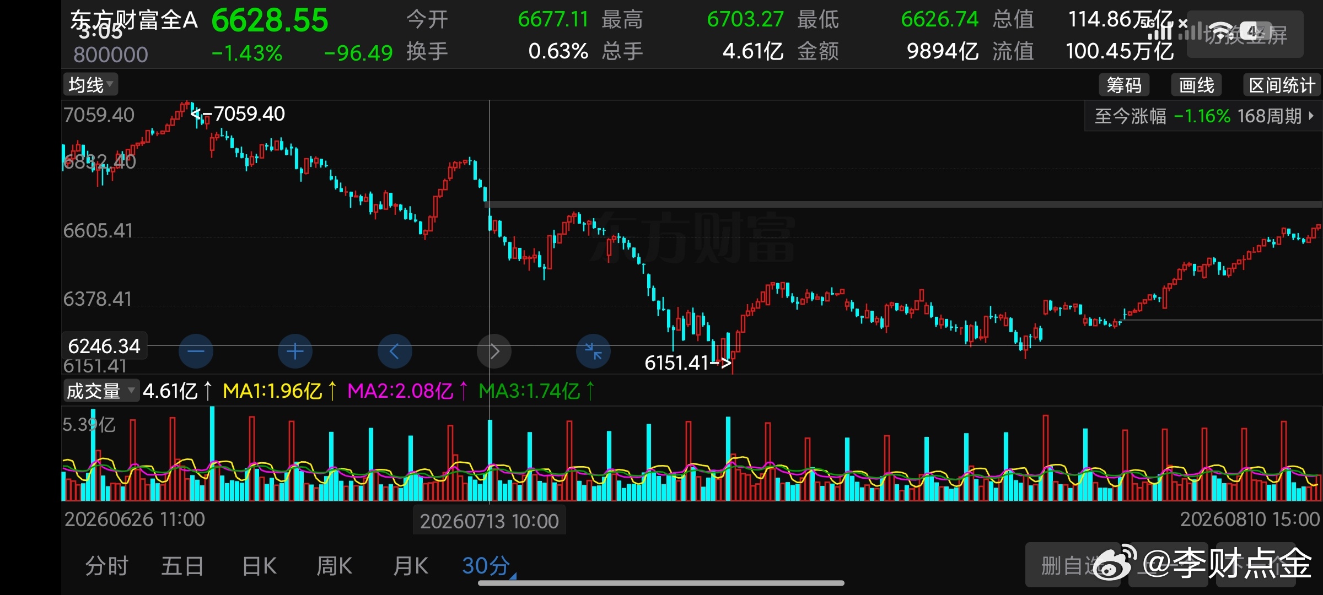
Task: Click the 最高 value 6703.27
Action: [745, 20]
